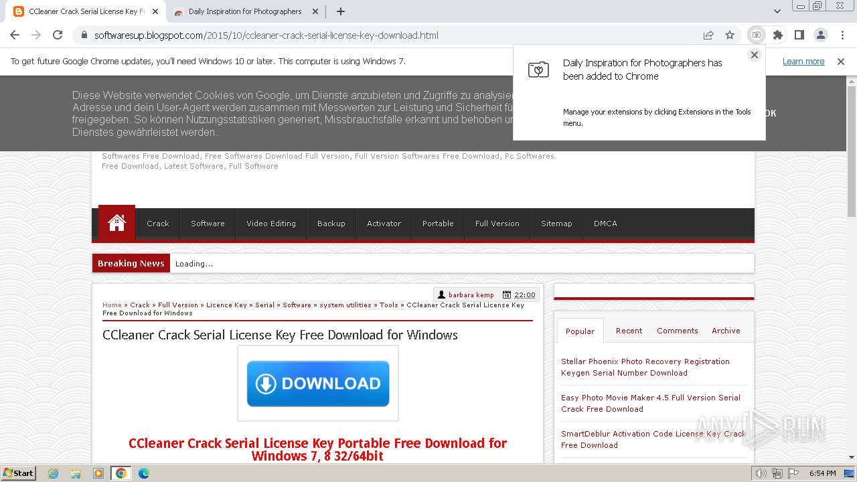Click the article title CCleaner Crack heading

click(280, 335)
